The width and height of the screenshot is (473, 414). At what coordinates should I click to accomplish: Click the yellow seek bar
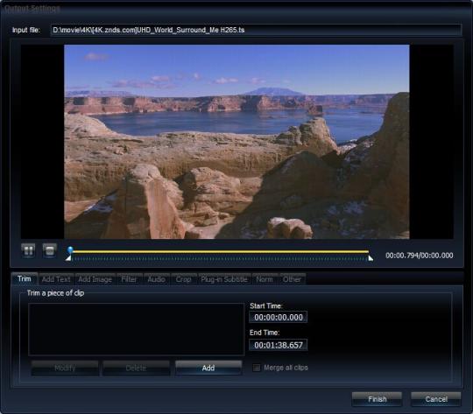[220, 251]
